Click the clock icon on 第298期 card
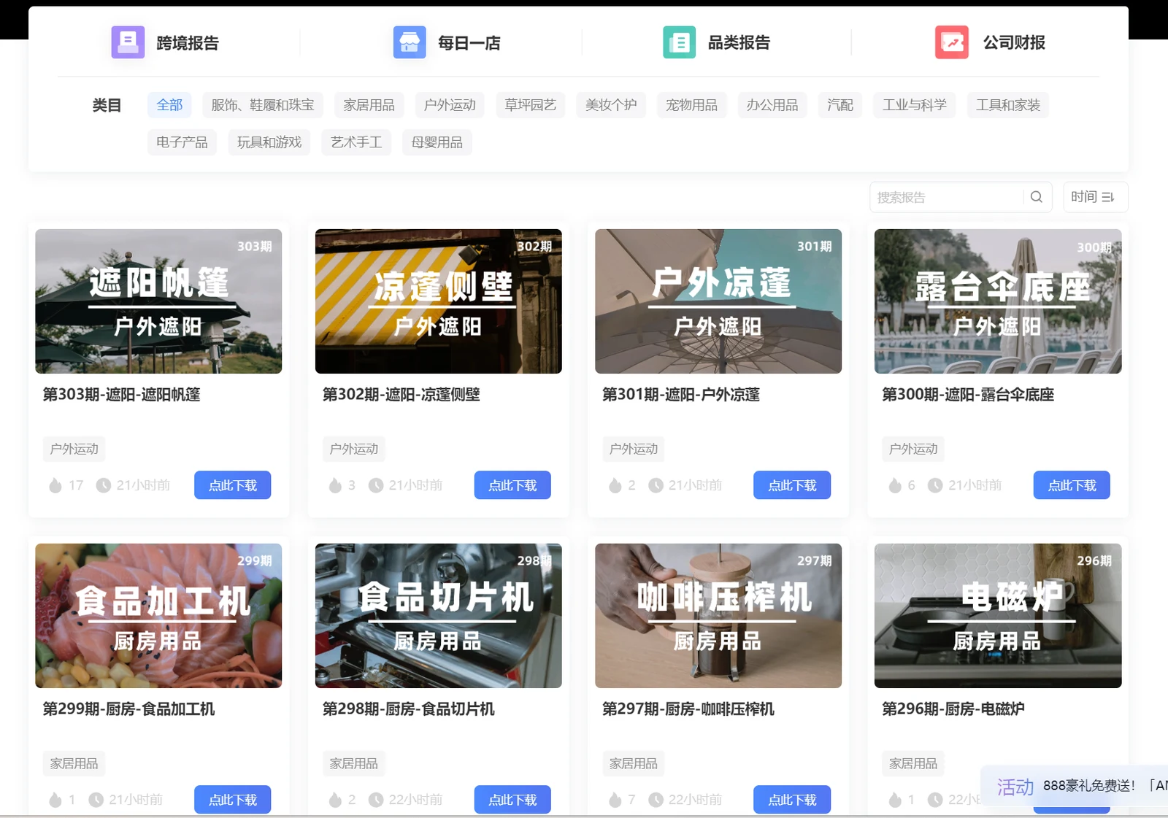This screenshot has width=1168, height=818. pyautogui.click(x=376, y=800)
